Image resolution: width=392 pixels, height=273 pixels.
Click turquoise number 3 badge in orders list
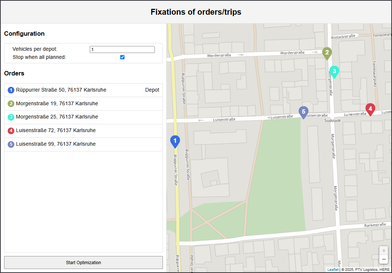(x=11, y=117)
